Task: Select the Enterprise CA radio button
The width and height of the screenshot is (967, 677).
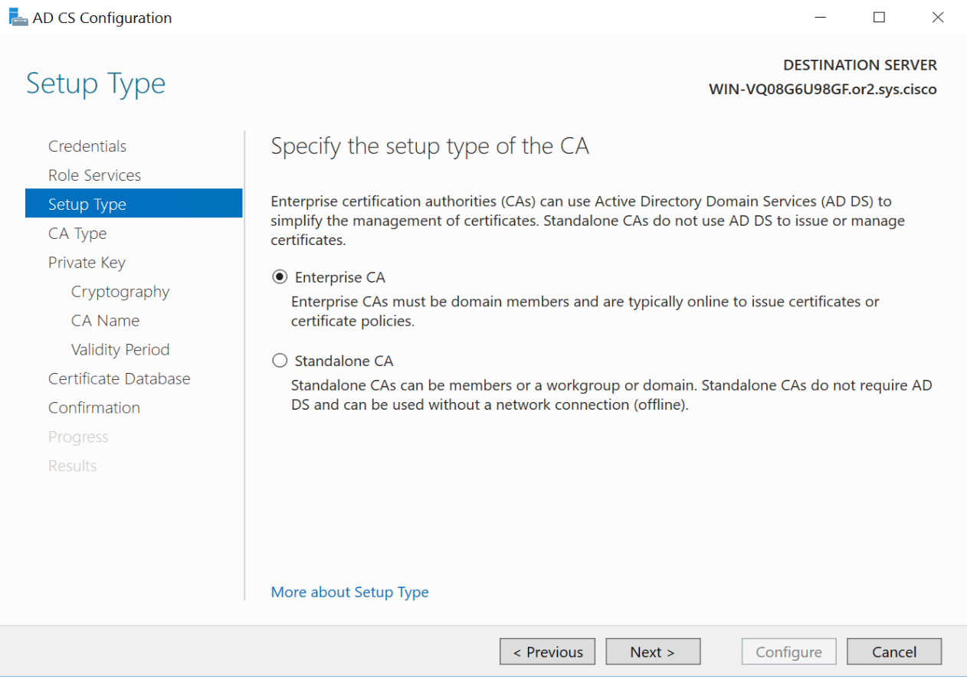Action: pyautogui.click(x=280, y=277)
